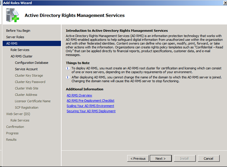Open Scaling Your AD RMS Environment link

[90, 106]
